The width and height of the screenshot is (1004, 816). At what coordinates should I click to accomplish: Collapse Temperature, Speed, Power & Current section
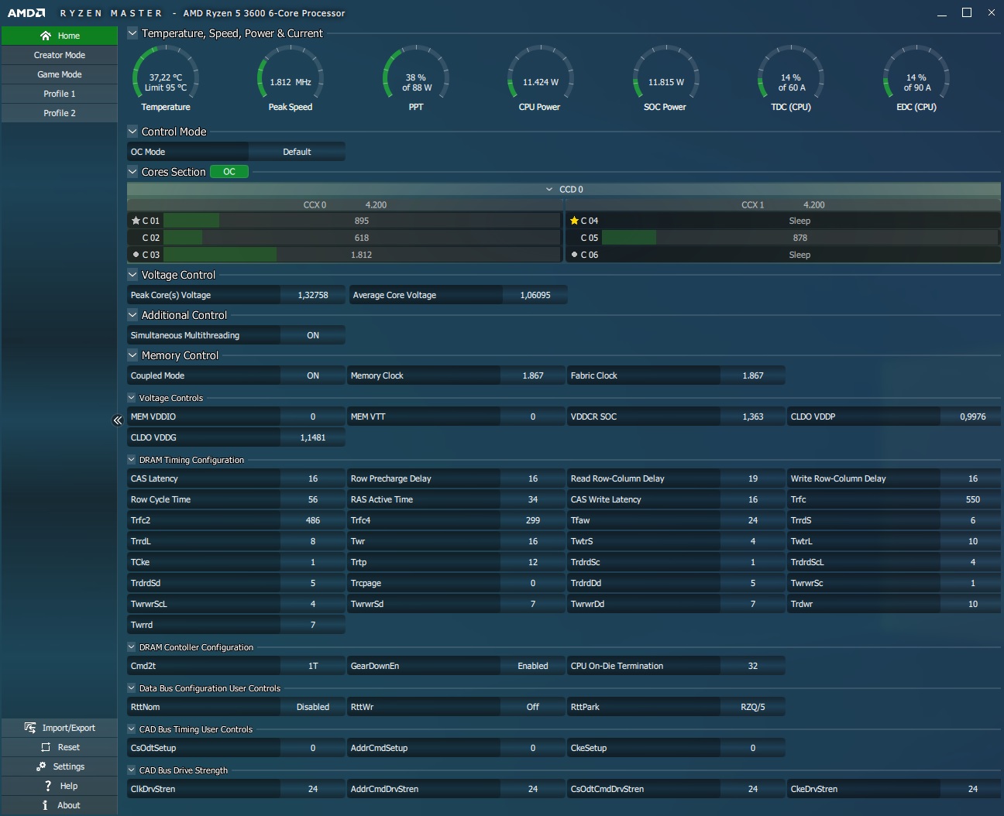(x=132, y=33)
